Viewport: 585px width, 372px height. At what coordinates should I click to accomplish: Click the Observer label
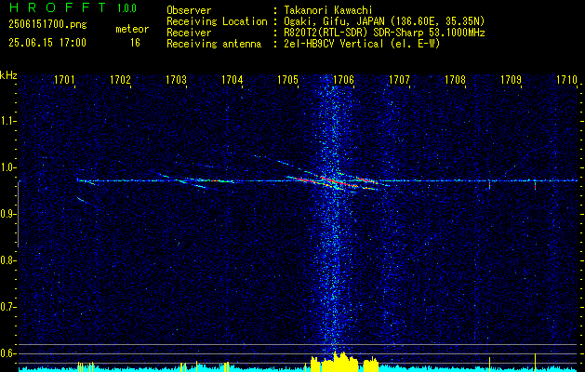[x=189, y=10]
